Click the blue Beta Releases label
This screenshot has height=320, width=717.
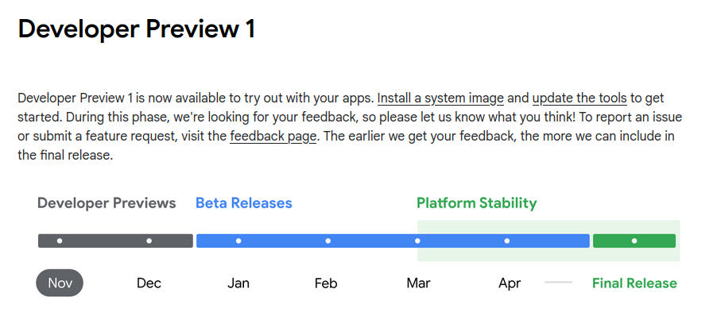[x=244, y=203]
